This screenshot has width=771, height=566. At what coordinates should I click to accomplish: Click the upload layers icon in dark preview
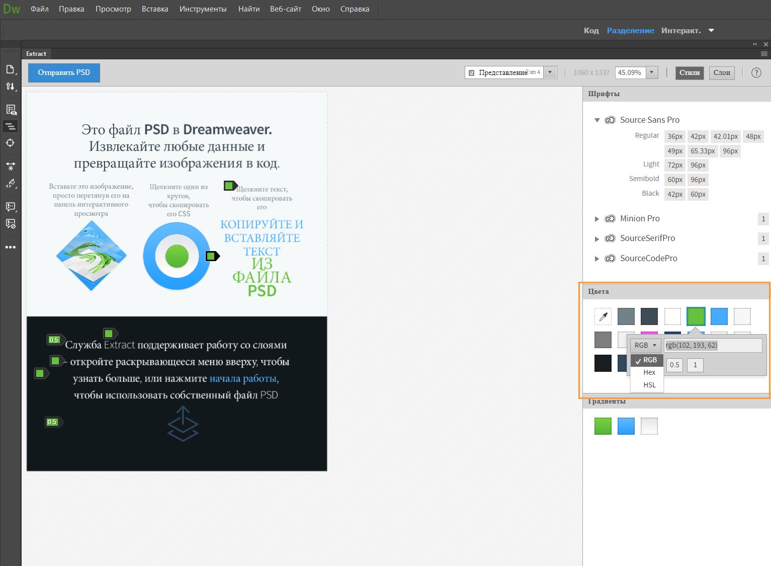(x=183, y=424)
